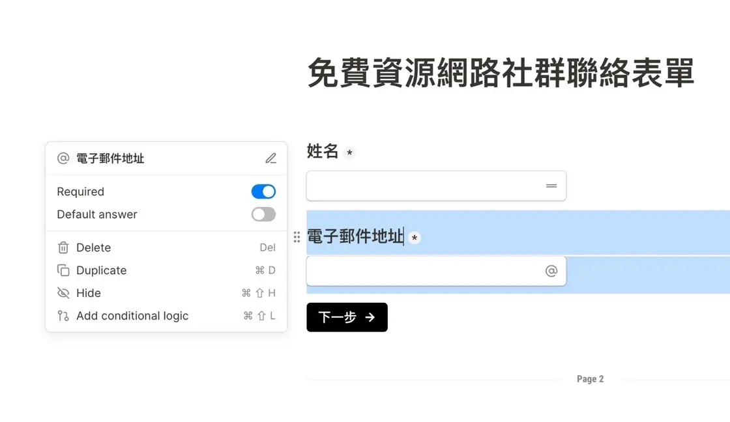Image resolution: width=730 pixels, height=422 pixels.
Task: Select Duplicate in the block menu
Action: click(166, 270)
